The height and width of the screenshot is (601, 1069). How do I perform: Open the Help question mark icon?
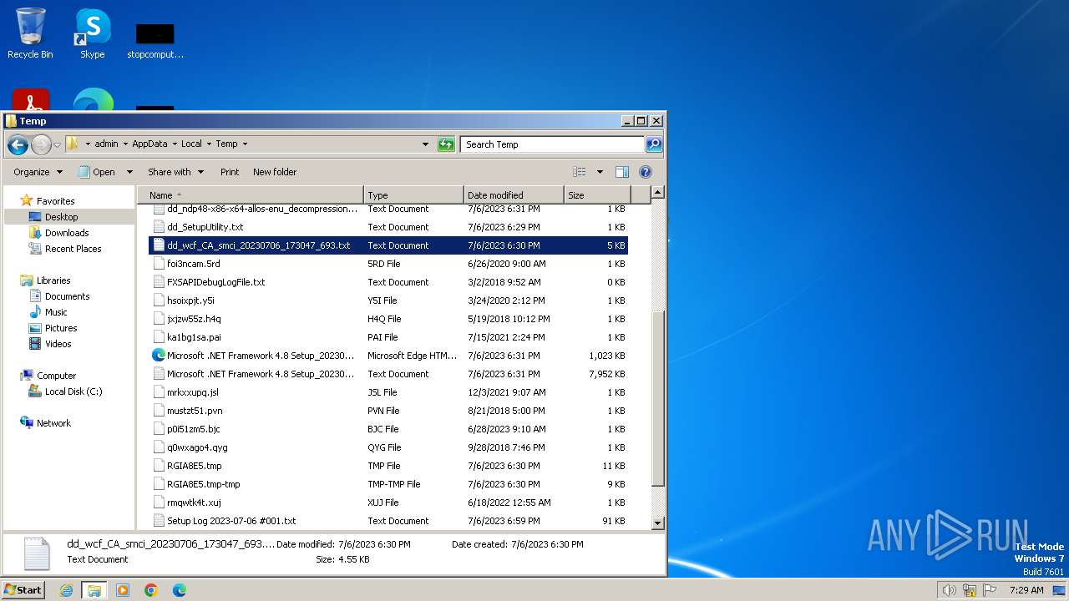point(645,172)
